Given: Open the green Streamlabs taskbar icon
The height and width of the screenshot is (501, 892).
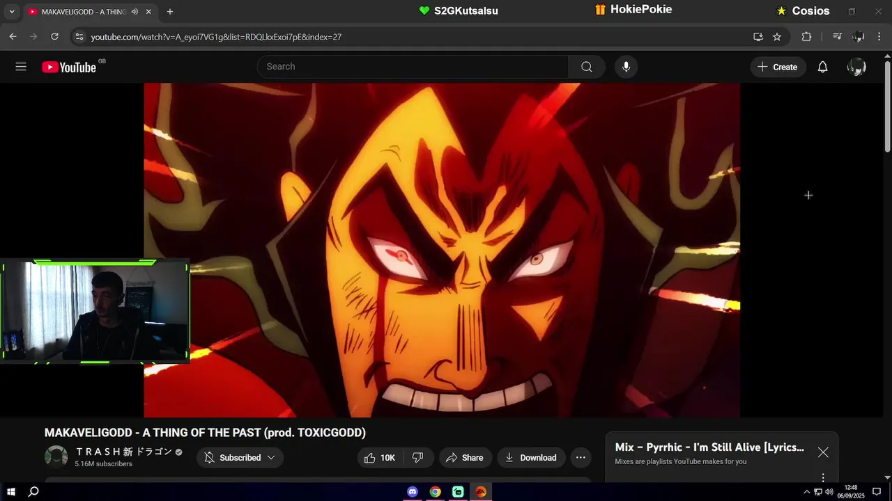Looking at the screenshot, I should [x=458, y=492].
